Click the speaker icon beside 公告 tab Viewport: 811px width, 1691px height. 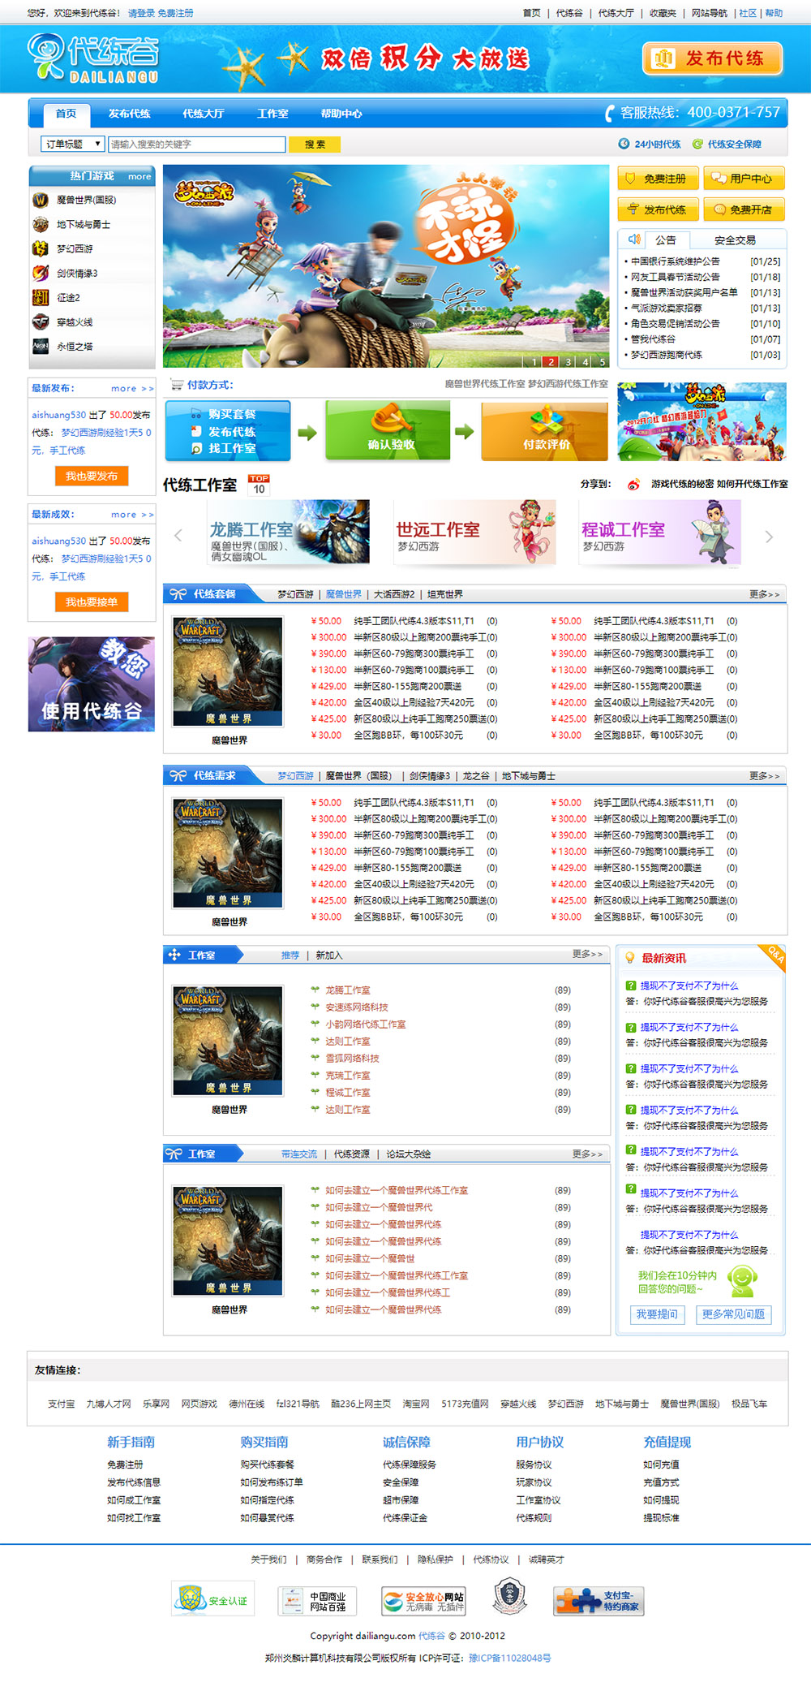pyautogui.click(x=634, y=239)
